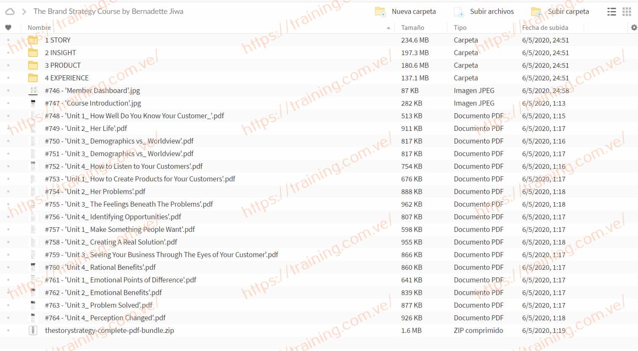
Task: Sort list by Fecha de subida
Action: pyautogui.click(x=545, y=28)
